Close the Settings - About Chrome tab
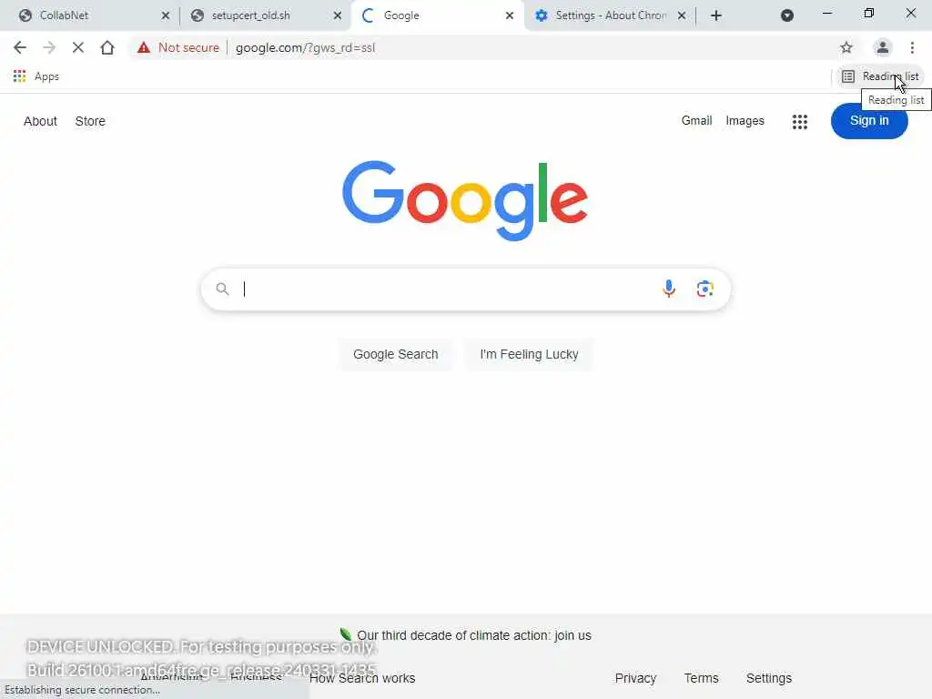This screenshot has height=699, width=932. tap(682, 15)
